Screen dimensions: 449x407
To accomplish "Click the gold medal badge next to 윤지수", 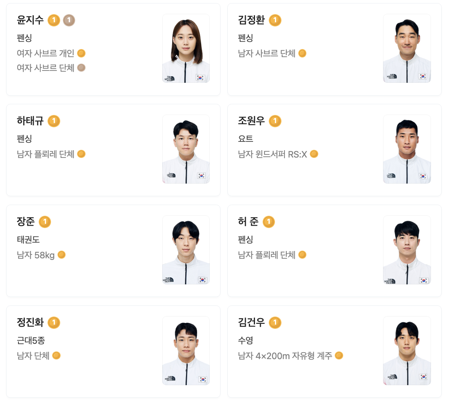I will click(54, 20).
